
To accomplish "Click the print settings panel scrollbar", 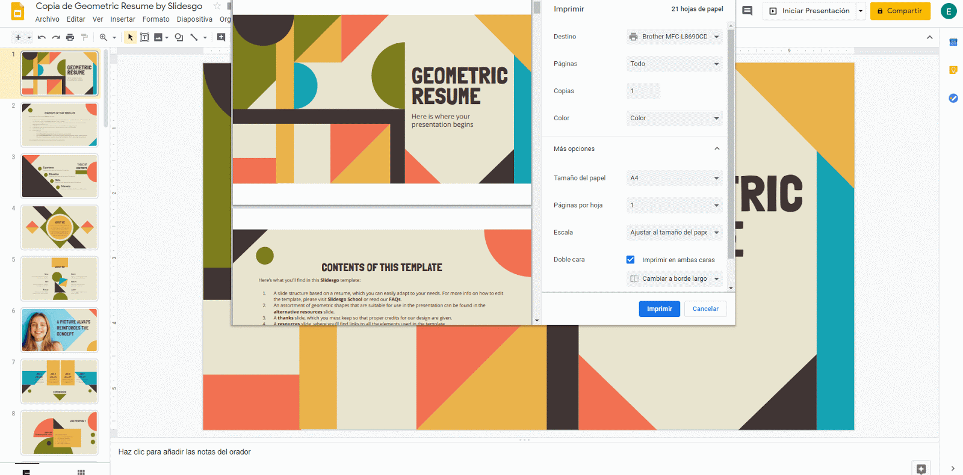I will [731, 144].
